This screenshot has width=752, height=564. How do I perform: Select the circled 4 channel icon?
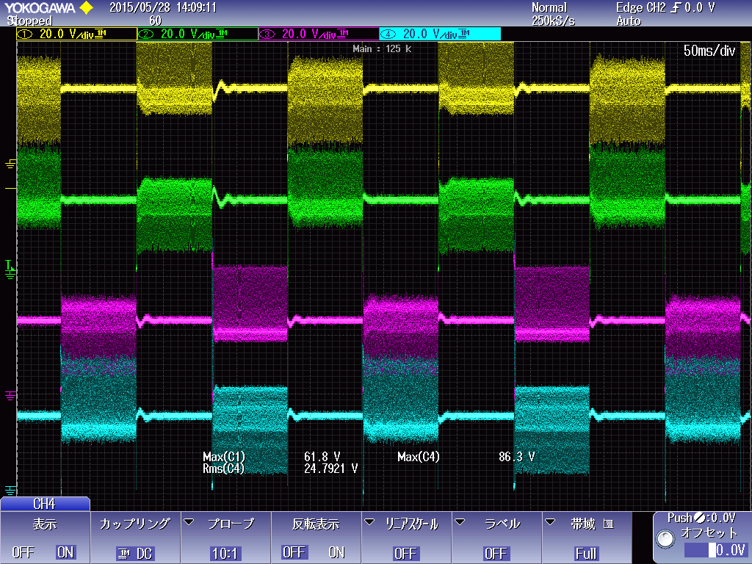(388, 34)
